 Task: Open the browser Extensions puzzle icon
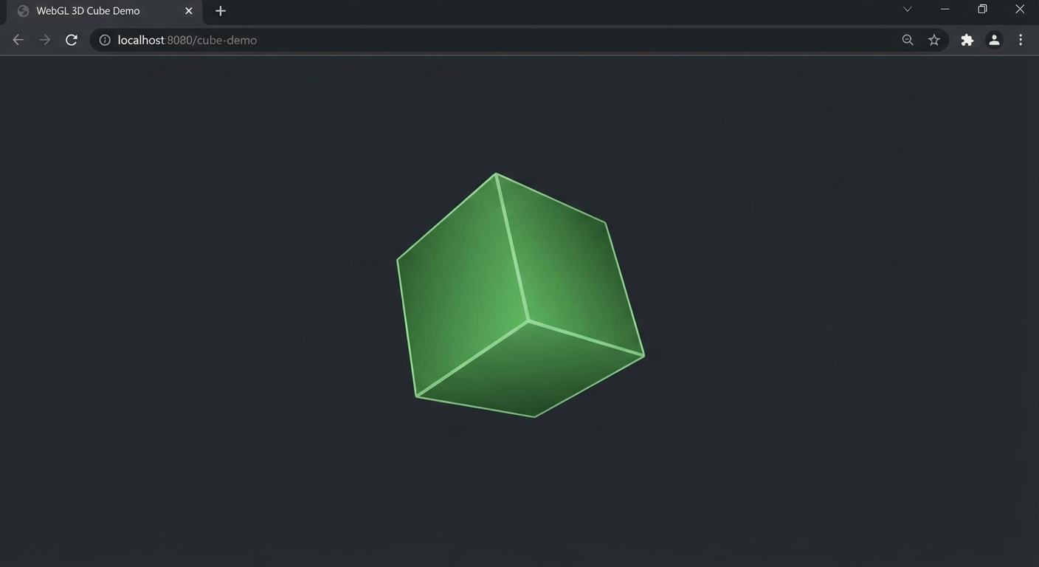point(967,40)
